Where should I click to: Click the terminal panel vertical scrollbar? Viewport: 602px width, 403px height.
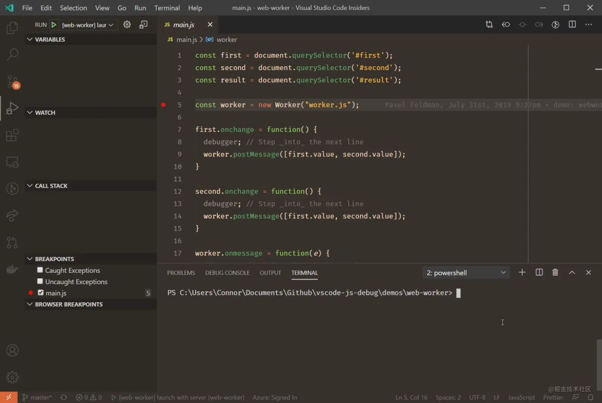point(599,362)
